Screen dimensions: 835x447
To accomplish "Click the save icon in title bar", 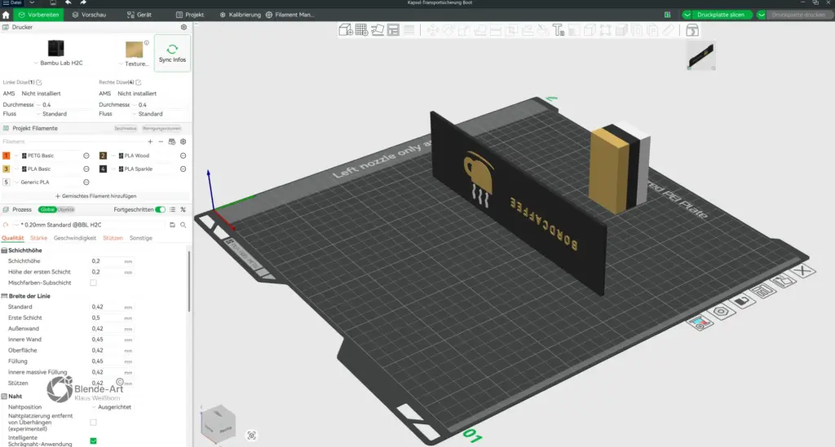I will [x=53, y=2].
